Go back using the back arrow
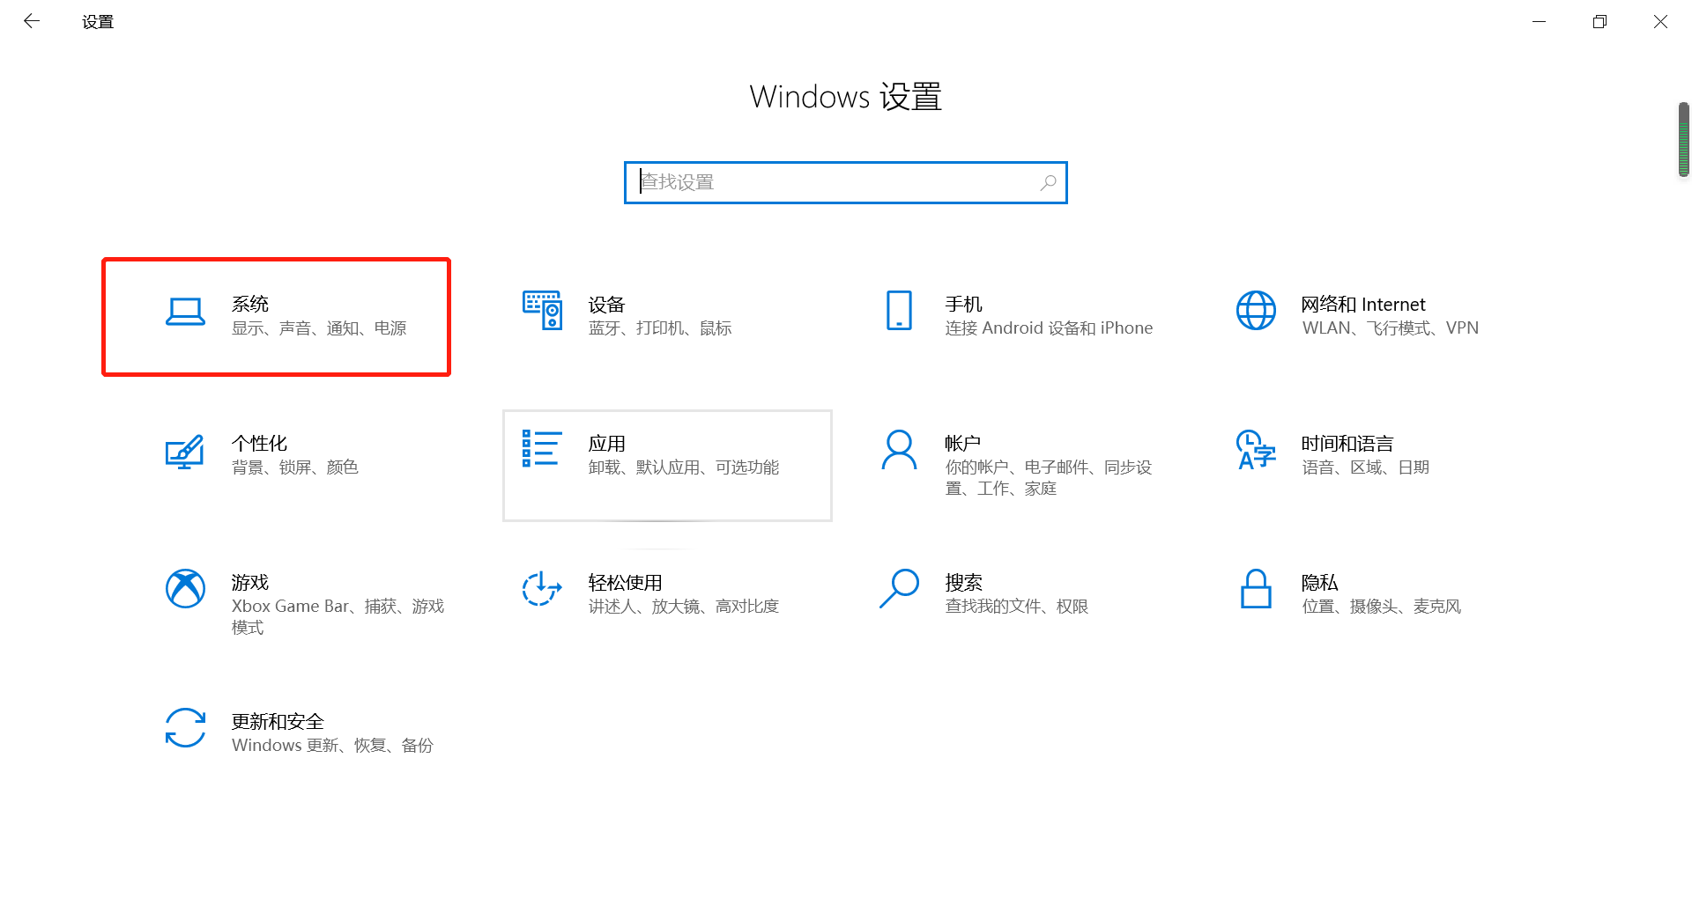 coord(32,21)
